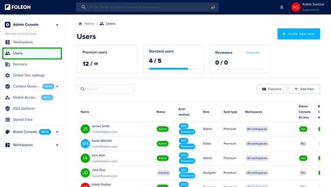Expand the Content Governance submenu arrow
The width and height of the screenshot is (331, 187).
coord(57,87)
